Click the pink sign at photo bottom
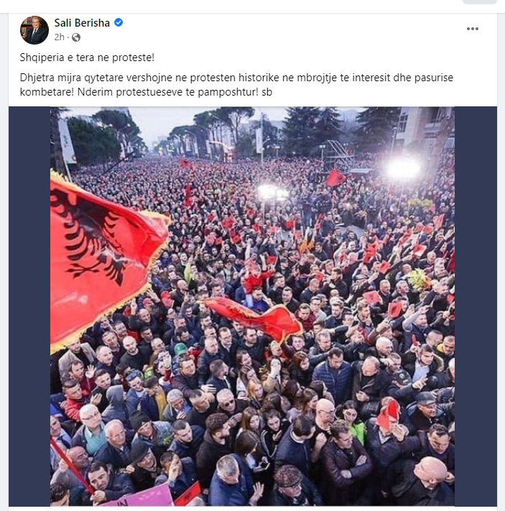 144,497
